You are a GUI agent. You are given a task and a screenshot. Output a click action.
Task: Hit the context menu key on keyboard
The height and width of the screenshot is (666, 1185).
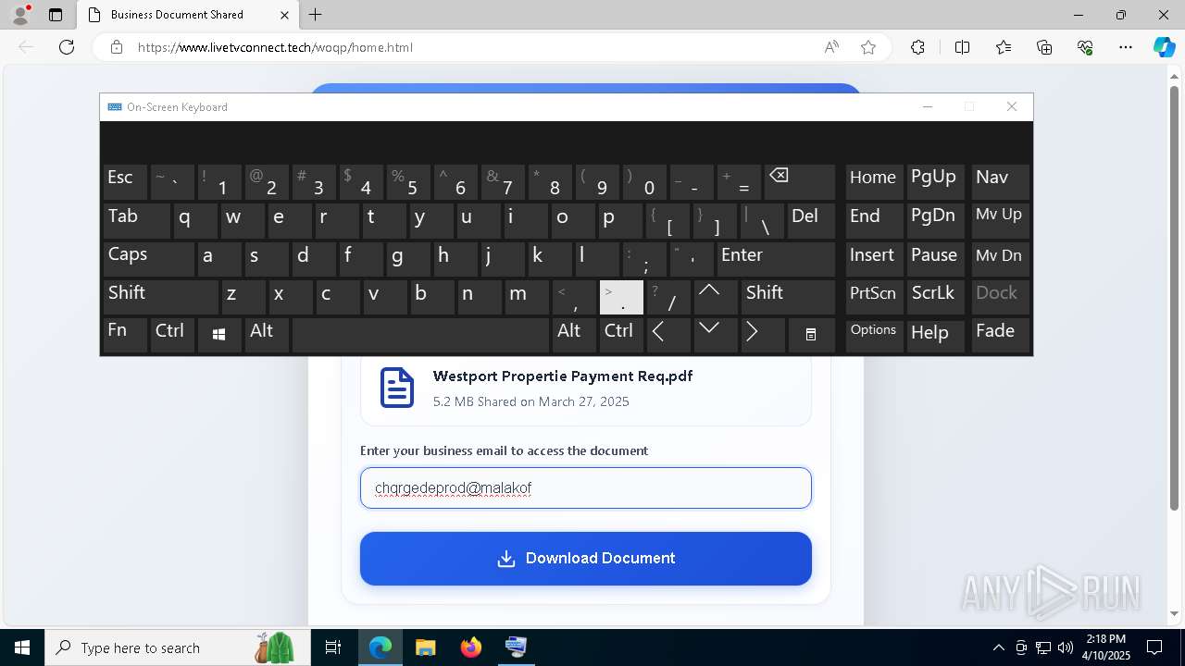click(x=810, y=335)
